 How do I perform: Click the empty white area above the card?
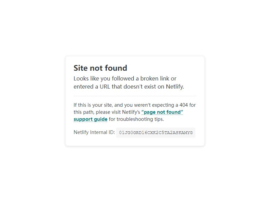135,28
